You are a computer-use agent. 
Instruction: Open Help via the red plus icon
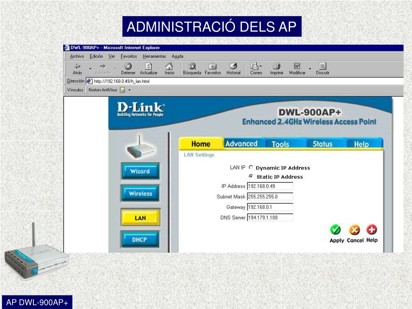tap(371, 229)
